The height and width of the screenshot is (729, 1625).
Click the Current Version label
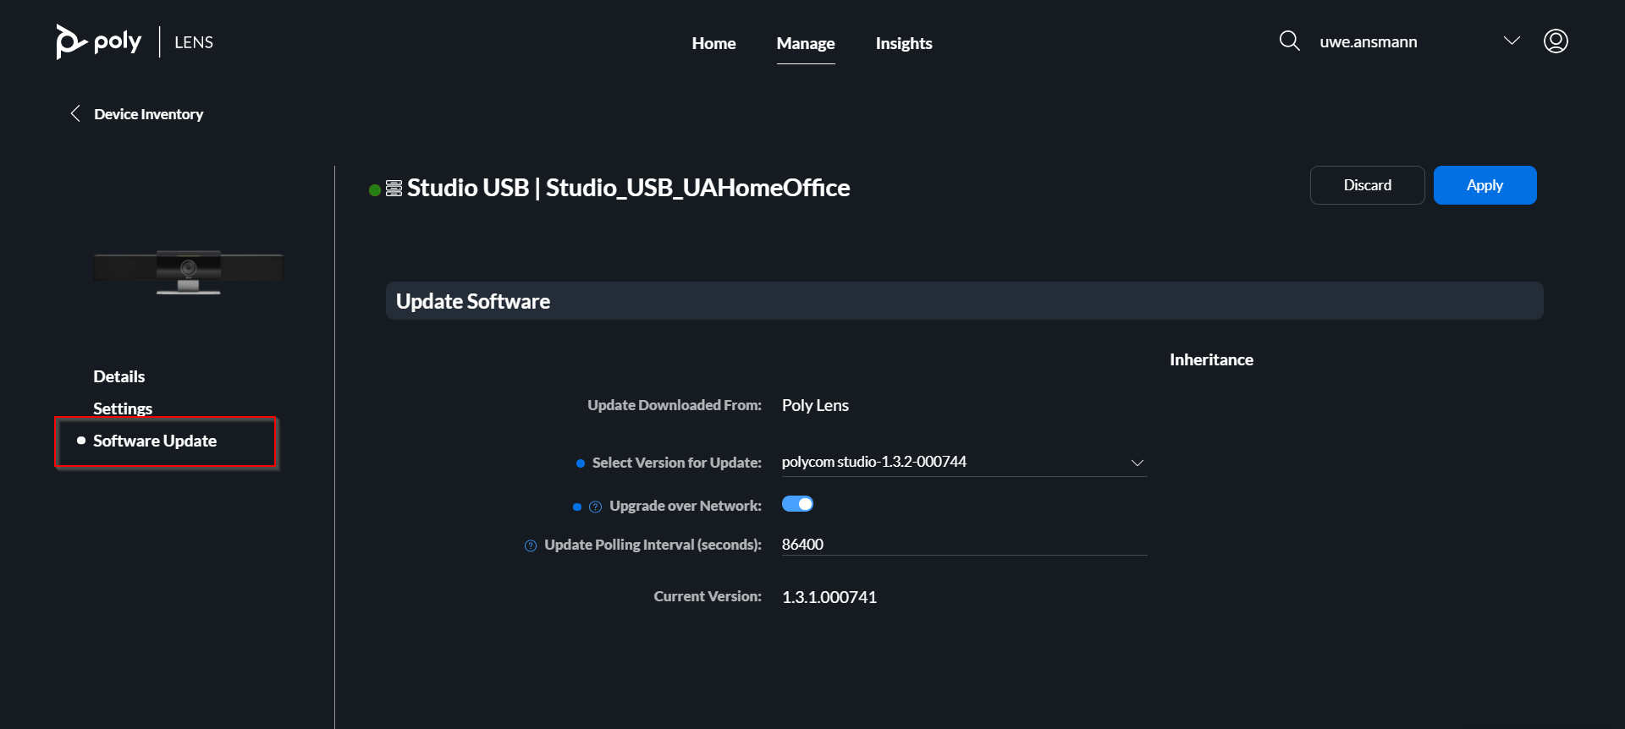708,596
